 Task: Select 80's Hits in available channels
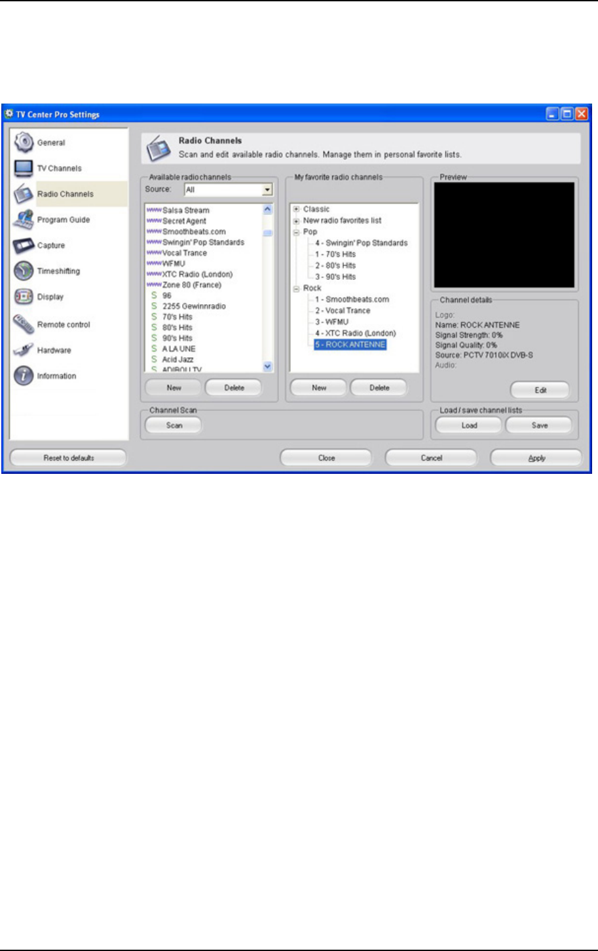(x=178, y=328)
